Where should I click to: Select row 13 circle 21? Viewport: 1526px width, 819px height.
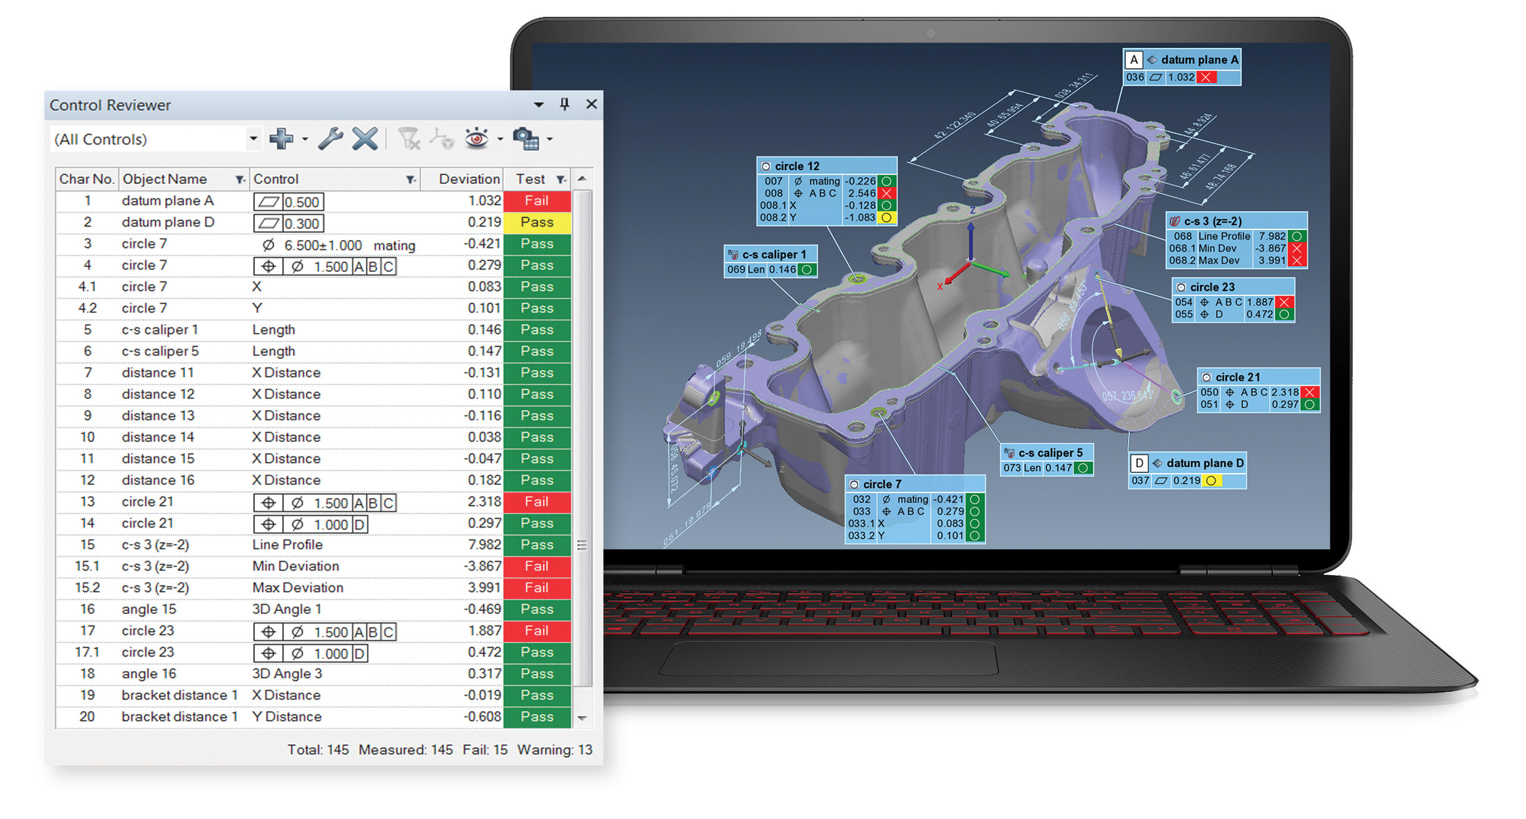[314, 502]
